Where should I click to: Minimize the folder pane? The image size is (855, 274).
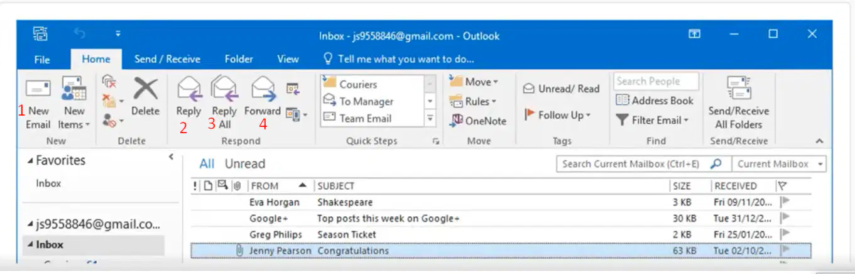point(171,157)
